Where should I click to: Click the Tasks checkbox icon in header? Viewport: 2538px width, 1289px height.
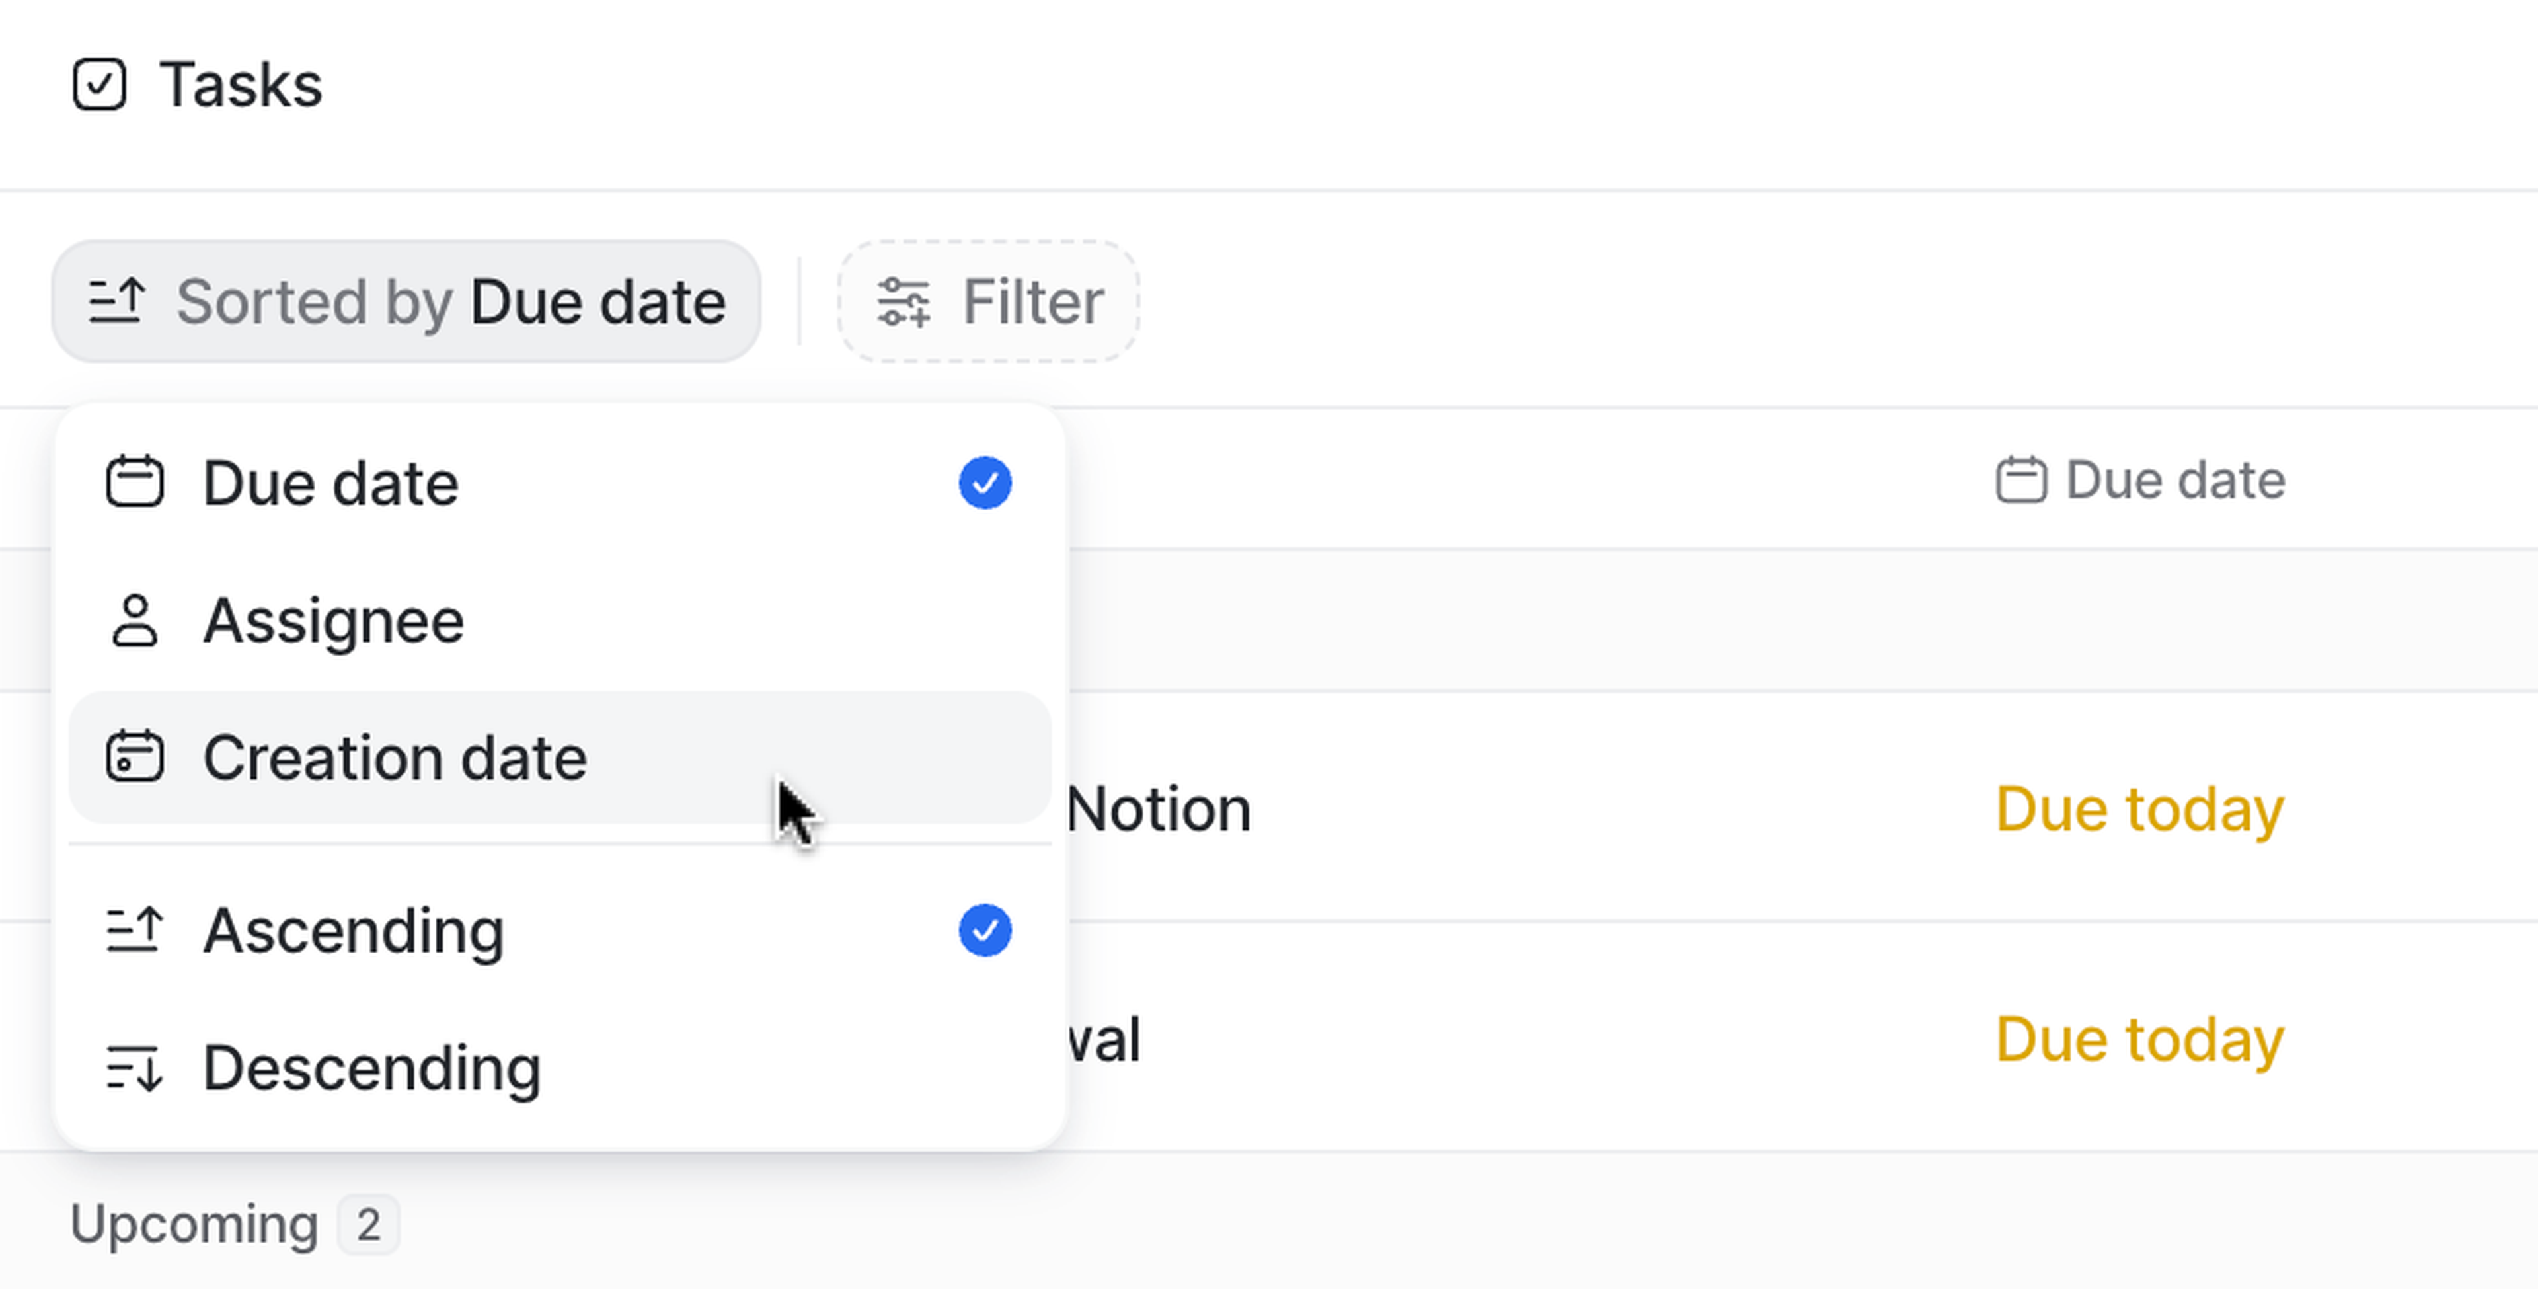point(100,85)
